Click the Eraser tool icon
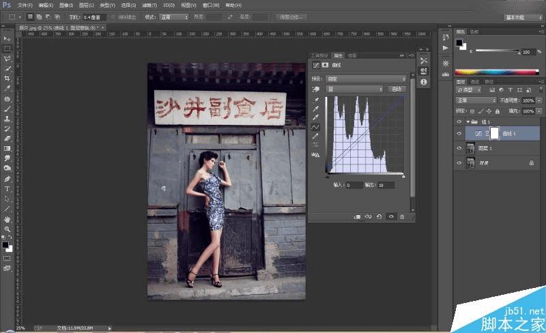This screenshot has width=546, height=333. pos(8,139)
